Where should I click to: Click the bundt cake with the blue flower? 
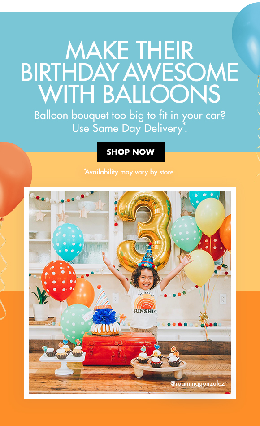pyautogui.click(x=105, y=323)
